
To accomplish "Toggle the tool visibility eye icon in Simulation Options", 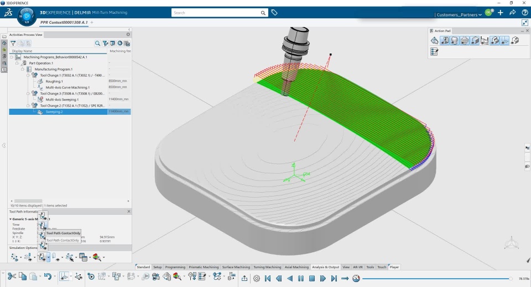I will [55, 257].
